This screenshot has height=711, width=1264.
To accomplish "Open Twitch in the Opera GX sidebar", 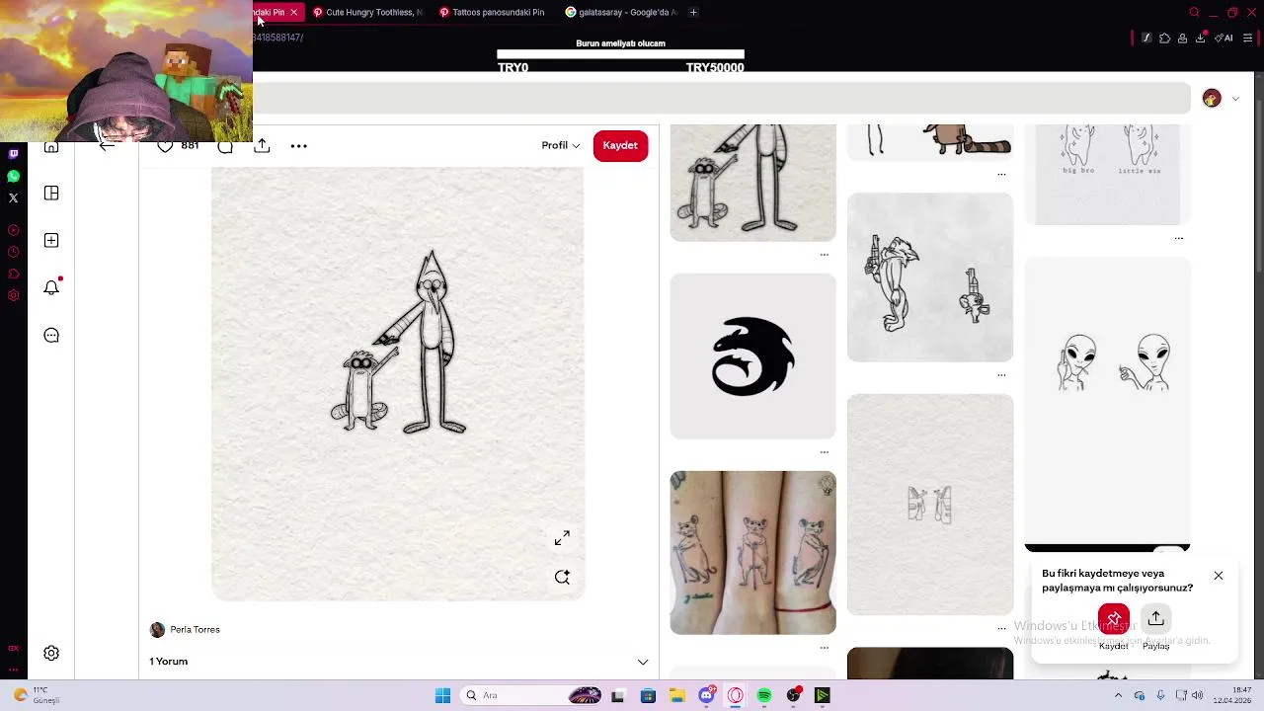I will pyautogui.click(x=13, y=154).
